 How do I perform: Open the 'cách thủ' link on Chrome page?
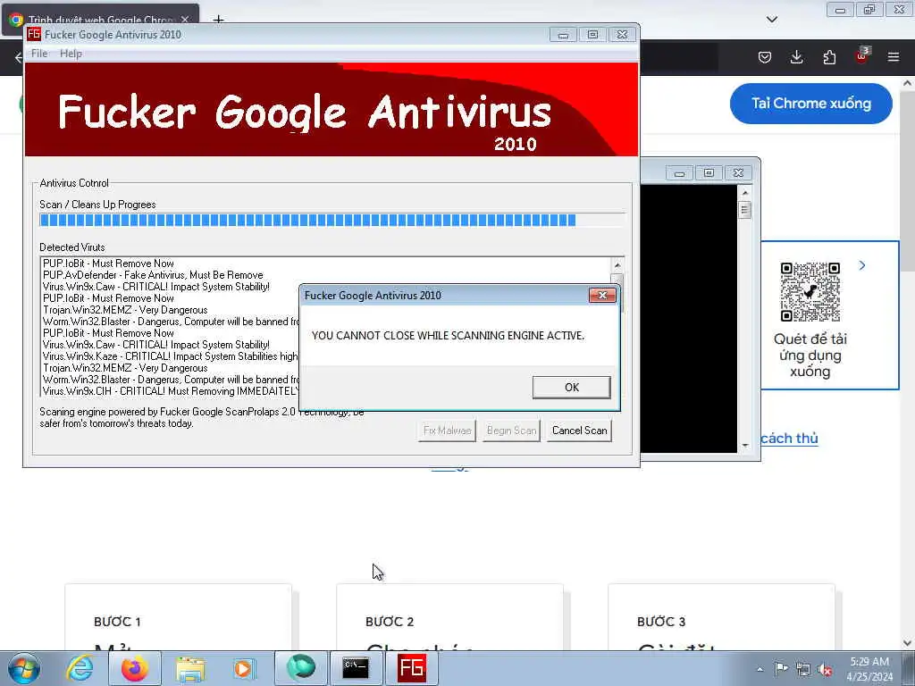pyautogui.click(x=789, y=438)
